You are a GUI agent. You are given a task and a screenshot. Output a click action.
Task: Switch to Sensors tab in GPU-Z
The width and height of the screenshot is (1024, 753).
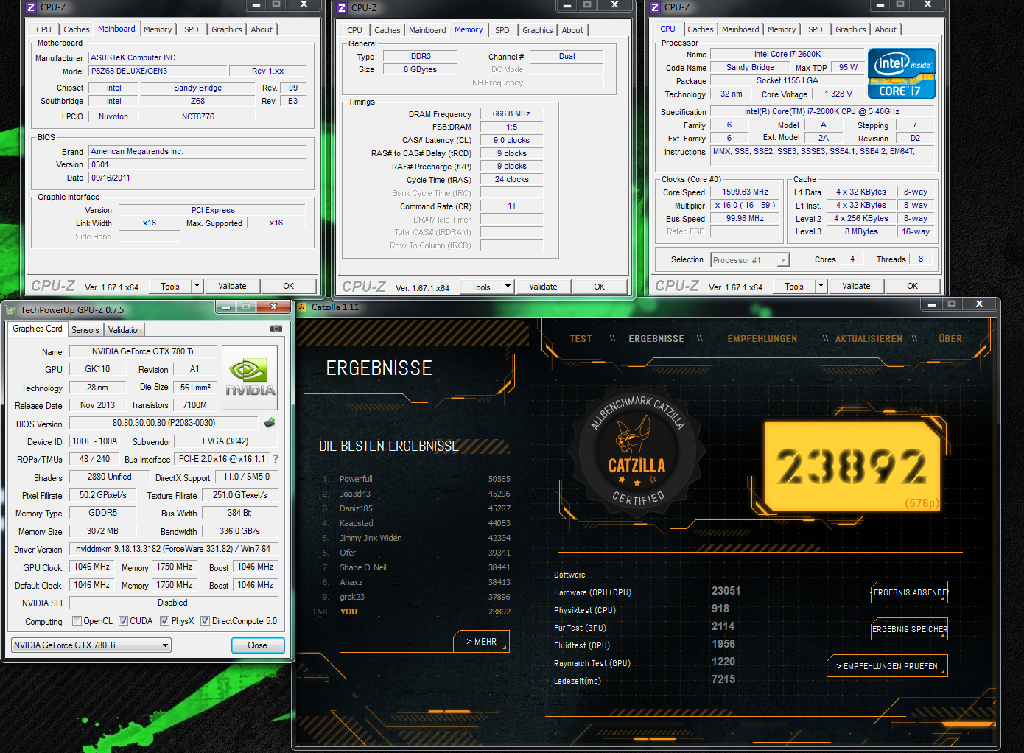pyautogui.click(x=85, y=330)
